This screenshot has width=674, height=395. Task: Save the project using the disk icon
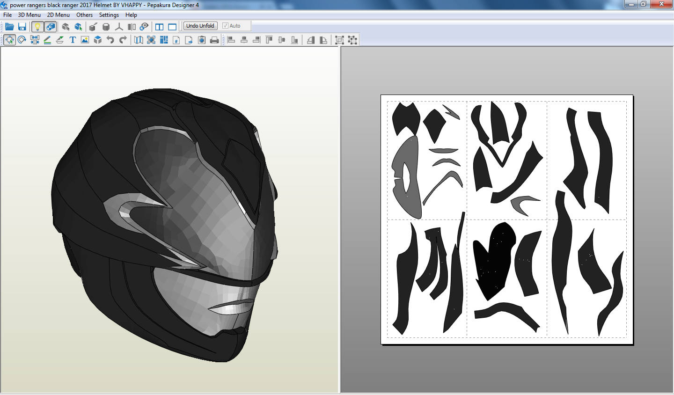(22, 27)
